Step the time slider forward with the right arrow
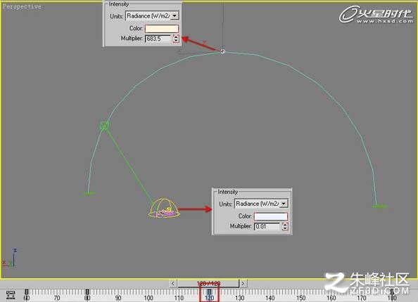Image resolution: width=418 pixels, height=302 pixels. (243, 283)
